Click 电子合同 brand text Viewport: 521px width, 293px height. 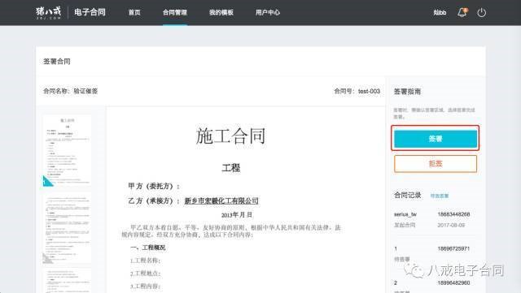pyautogui.click(x=90, y=13)
